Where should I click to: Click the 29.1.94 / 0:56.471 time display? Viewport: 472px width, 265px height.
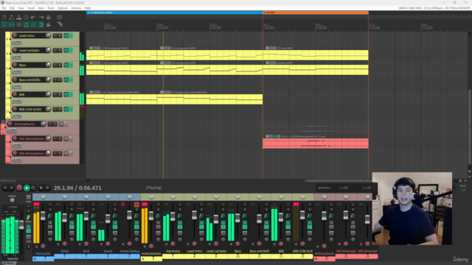(x=77, y=188)
